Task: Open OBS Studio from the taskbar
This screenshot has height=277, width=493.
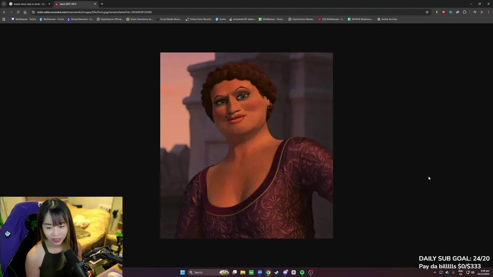Action: pyautogui.click(x=310, y=272)
